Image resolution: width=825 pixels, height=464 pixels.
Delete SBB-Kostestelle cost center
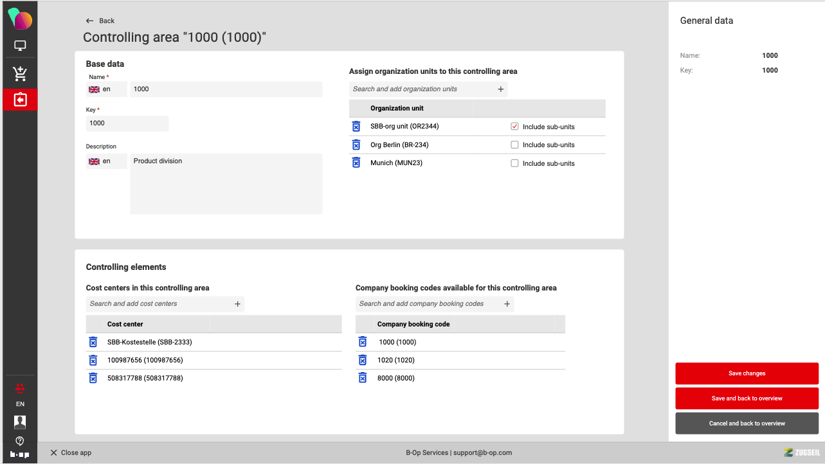[x=93, y=342]
